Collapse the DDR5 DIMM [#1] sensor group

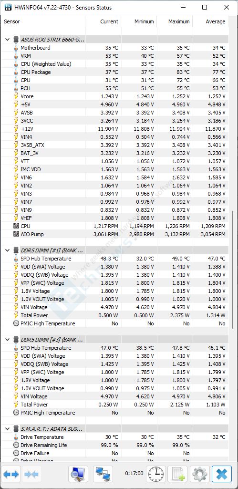pos(7,250)
